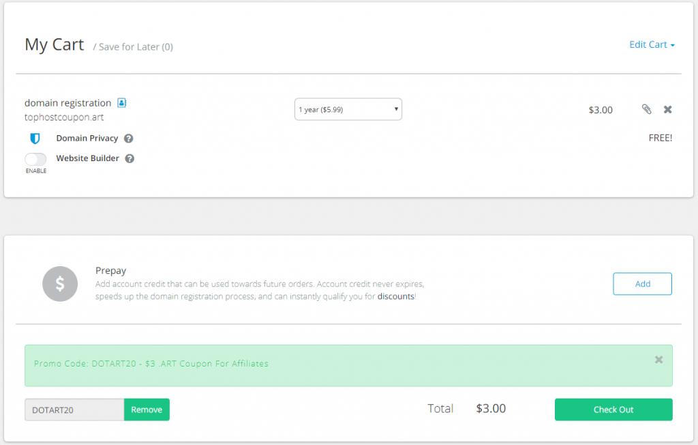Viewport: 698px width, 445px height.
Task: Select the DOTART20 promo code input field
Action: (74, 410)
